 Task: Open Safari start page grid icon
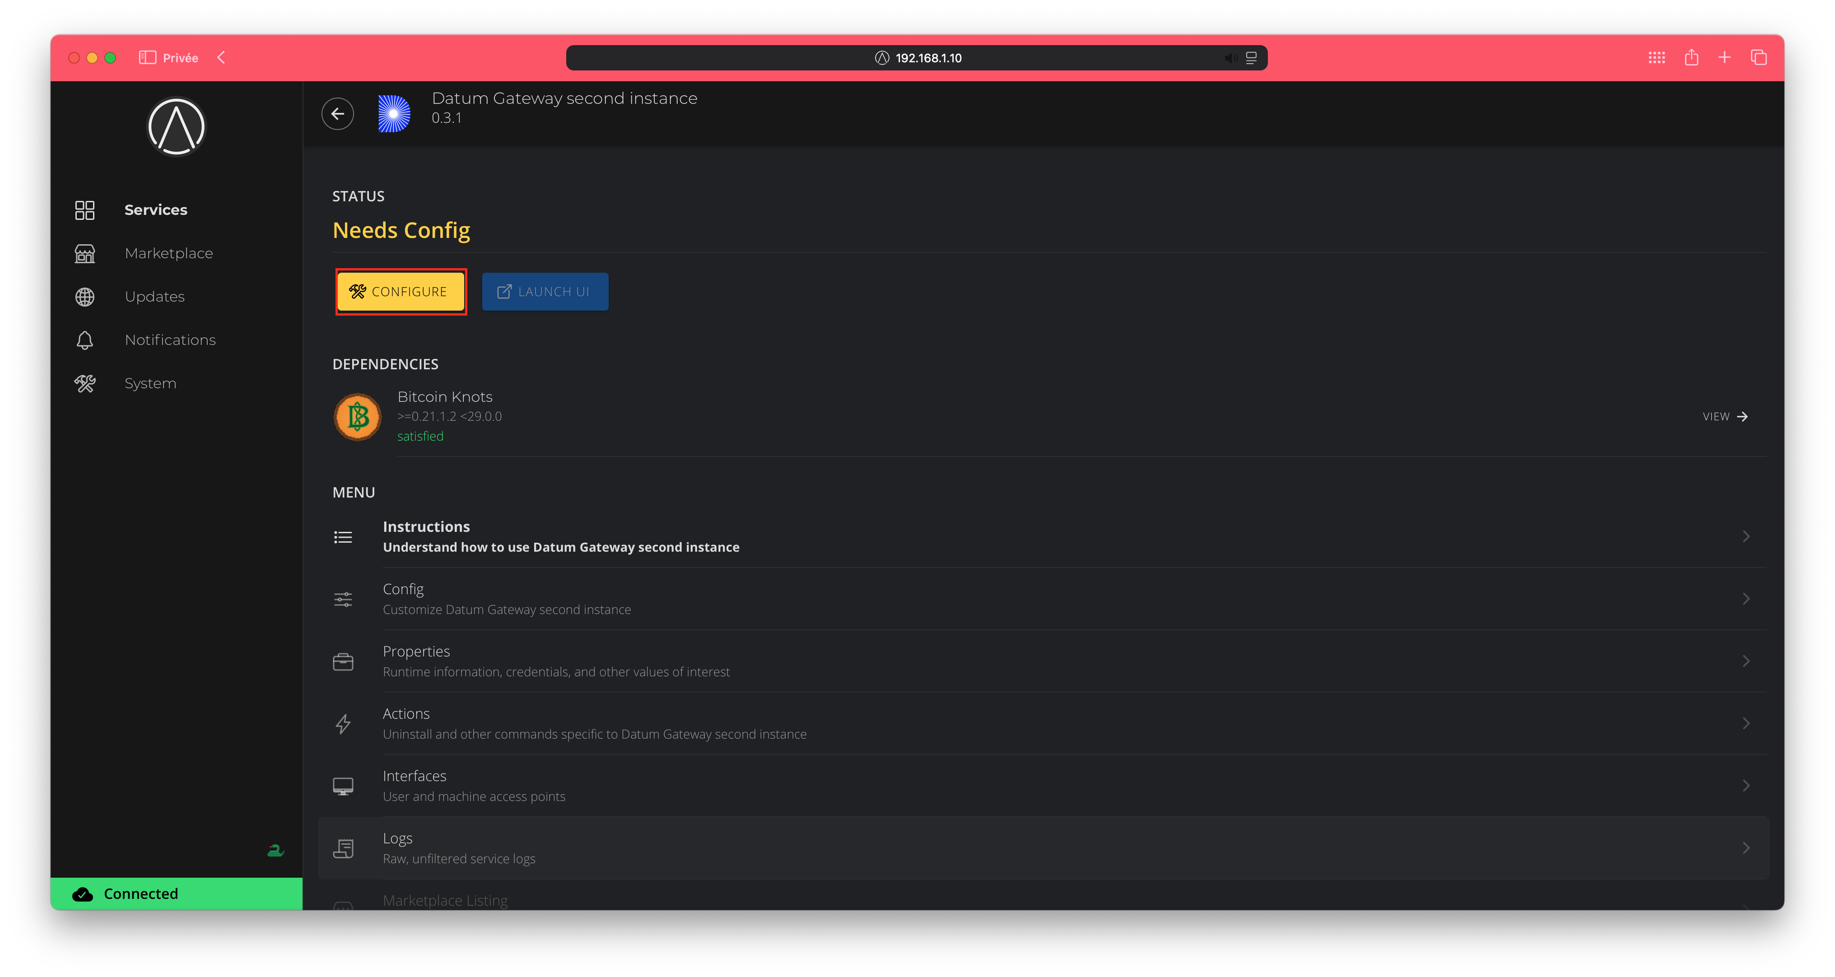tap(1656, 58)
